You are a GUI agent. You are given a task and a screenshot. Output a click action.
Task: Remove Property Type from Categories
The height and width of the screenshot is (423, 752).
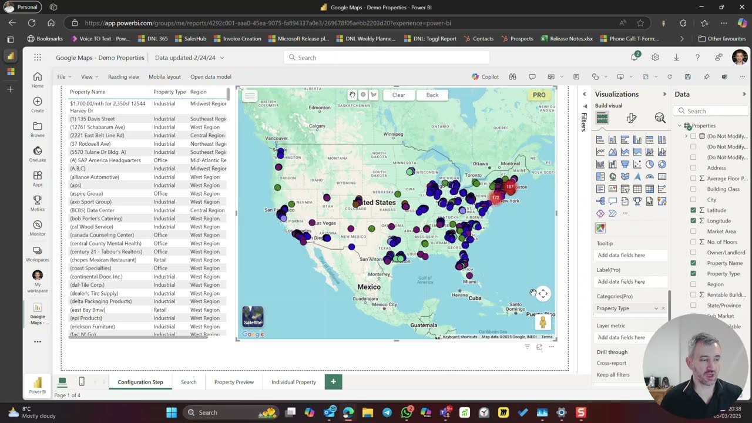click(x=663, y=308)
